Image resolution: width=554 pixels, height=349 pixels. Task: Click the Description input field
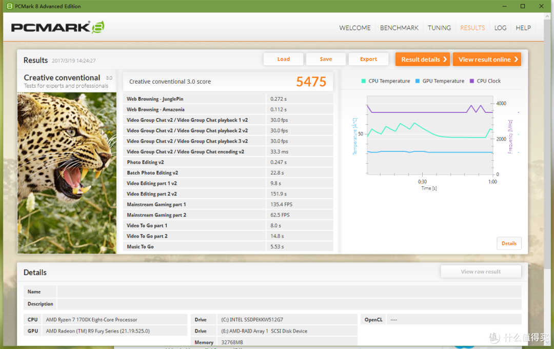[289, 304]
